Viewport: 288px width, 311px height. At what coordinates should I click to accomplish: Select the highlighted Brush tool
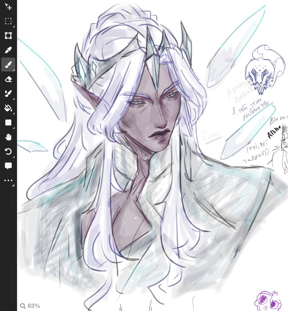[x=8, y=65]
